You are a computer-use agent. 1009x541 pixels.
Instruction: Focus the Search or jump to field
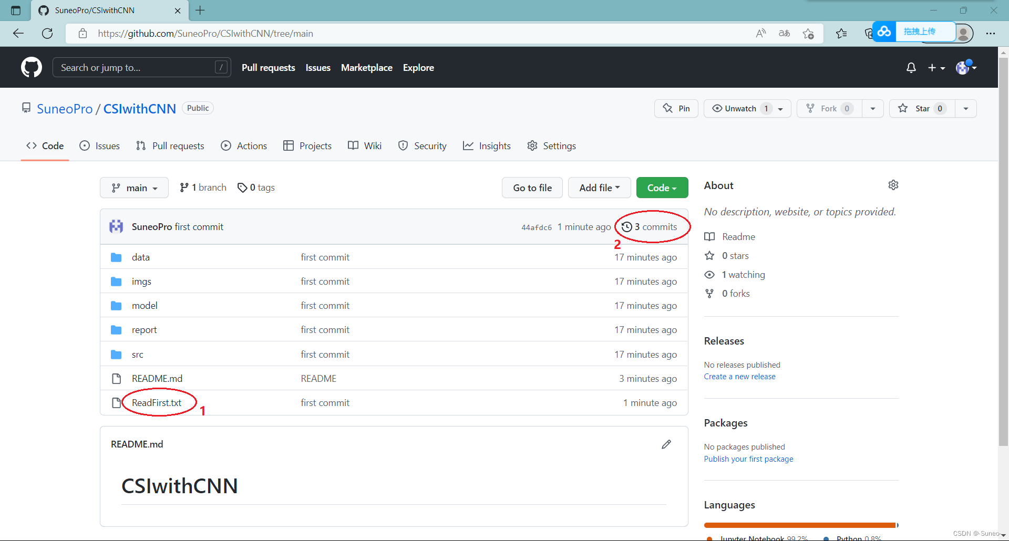click(x=141, y=67)
